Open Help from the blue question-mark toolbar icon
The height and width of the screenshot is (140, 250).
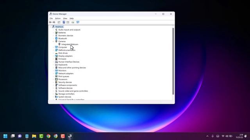coord(64,22)
